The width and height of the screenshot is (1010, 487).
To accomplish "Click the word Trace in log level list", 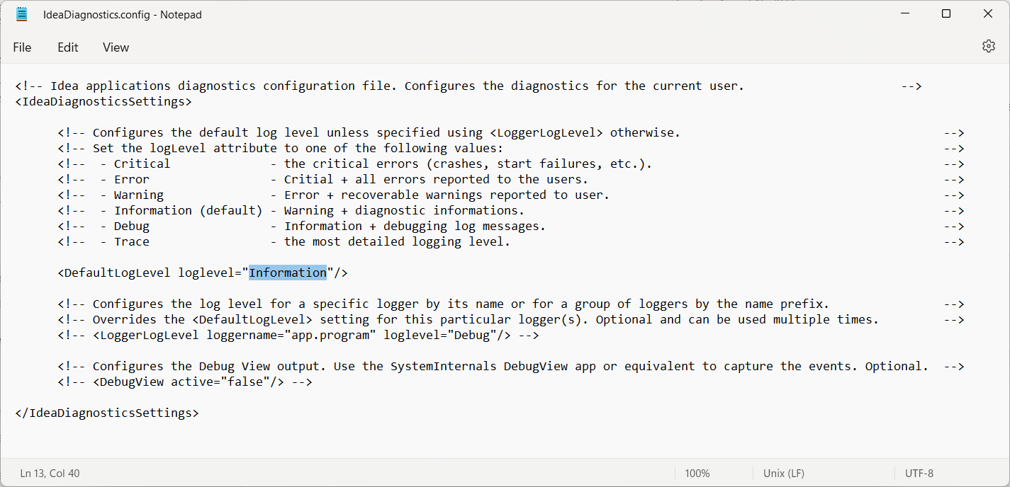I will tap(132, 241).
